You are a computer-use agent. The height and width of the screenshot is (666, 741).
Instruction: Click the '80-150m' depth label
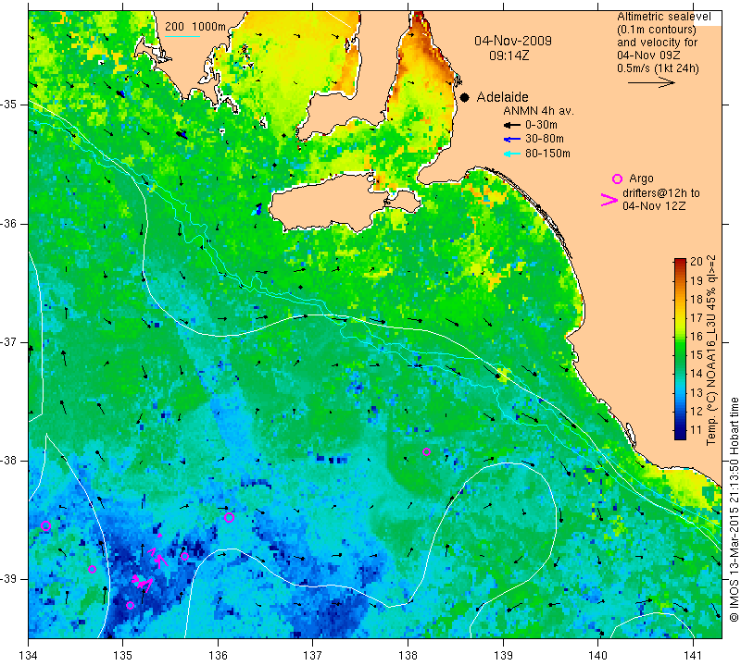coord(547,154)
